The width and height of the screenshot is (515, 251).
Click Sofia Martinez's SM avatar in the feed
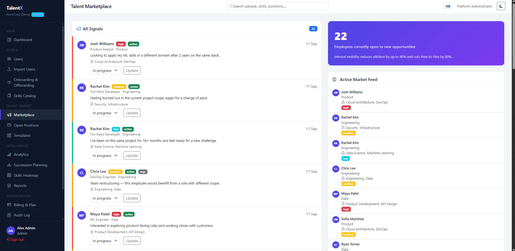click(336, 220)
